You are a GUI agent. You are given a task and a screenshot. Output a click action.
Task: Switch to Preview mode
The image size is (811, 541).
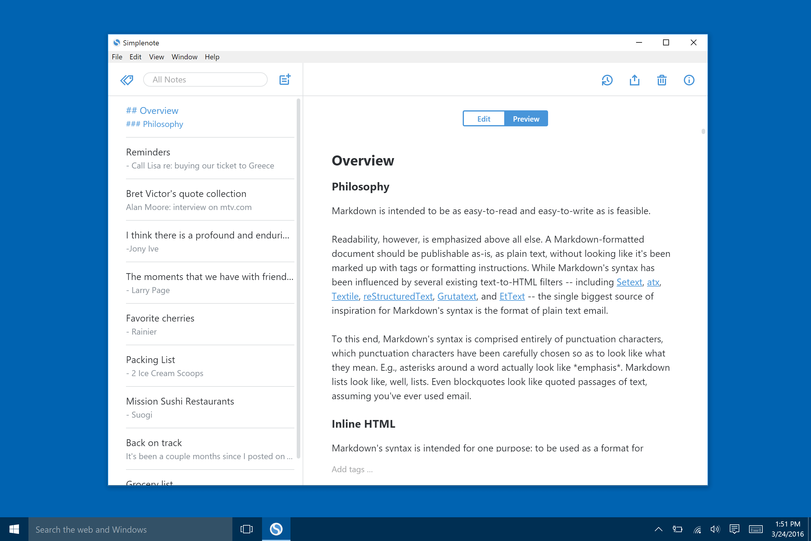click(x=526, y=118)
